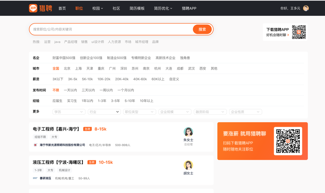Open the 社区 nav item
Screen dimensions: 325x193
(116, 8)
